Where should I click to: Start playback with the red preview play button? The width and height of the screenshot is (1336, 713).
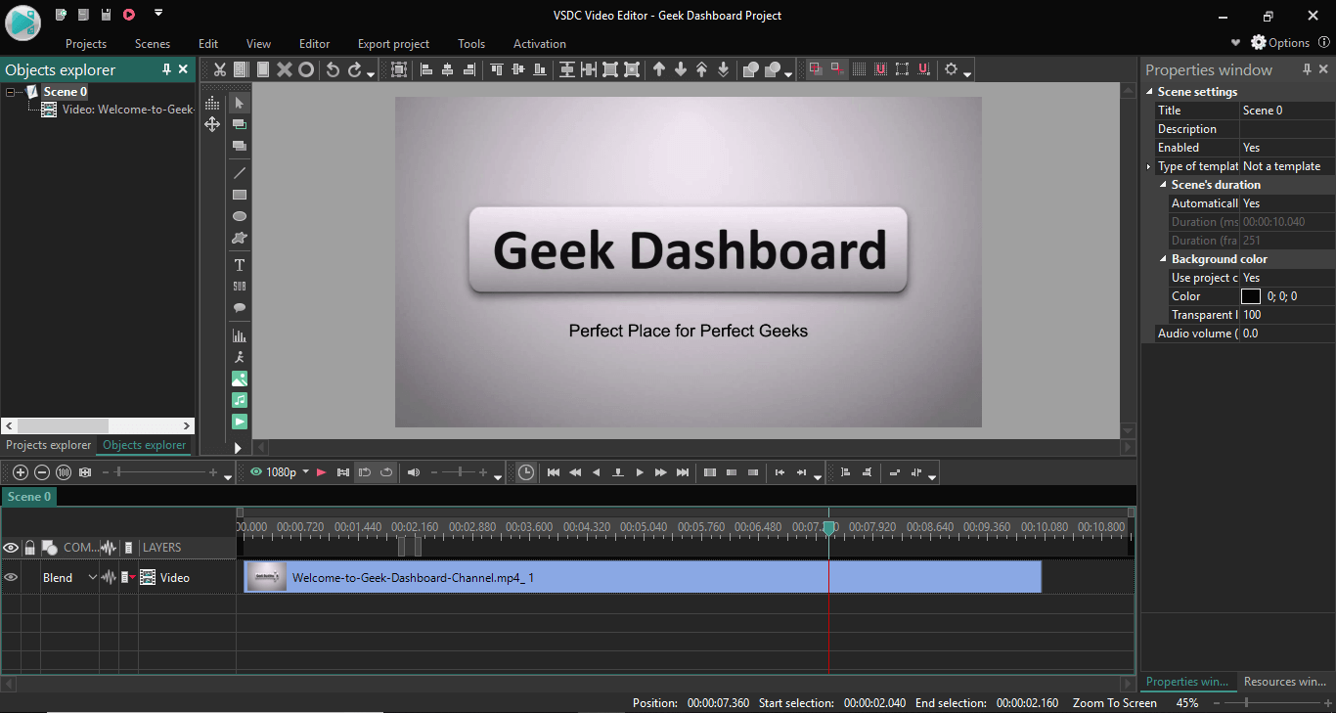(322, 472)
